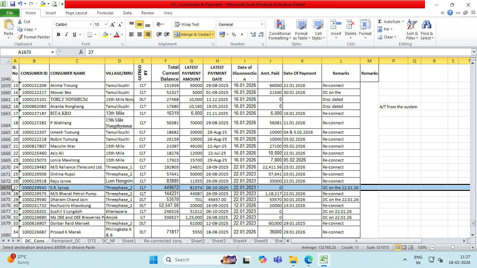
Task: Click the zoom slider in status bar
Action: point(453,247)
